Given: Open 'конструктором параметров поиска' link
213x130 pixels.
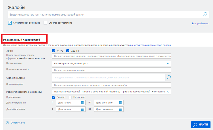Looking at the screenshot, I should point(150,45).
